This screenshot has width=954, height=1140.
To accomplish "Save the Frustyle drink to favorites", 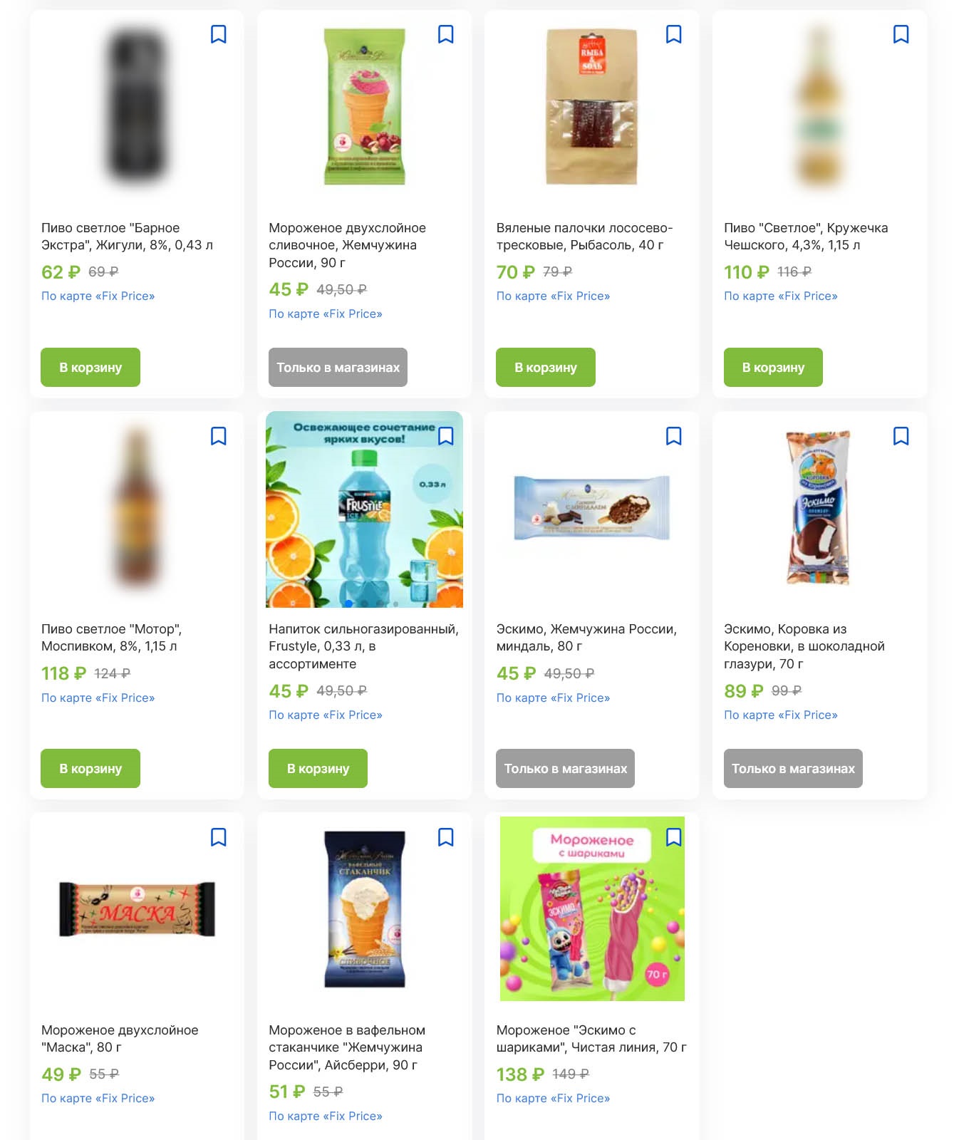I will coord(446,436).
